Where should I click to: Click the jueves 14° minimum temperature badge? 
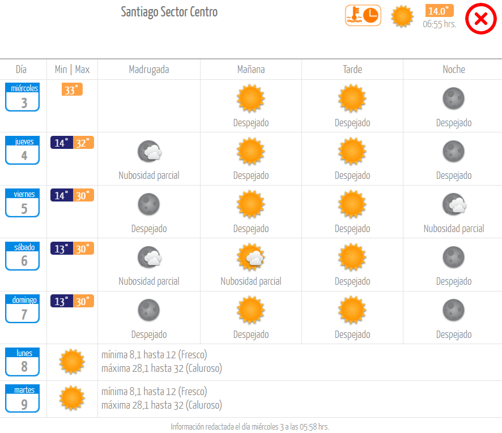(x=61, y=143)
